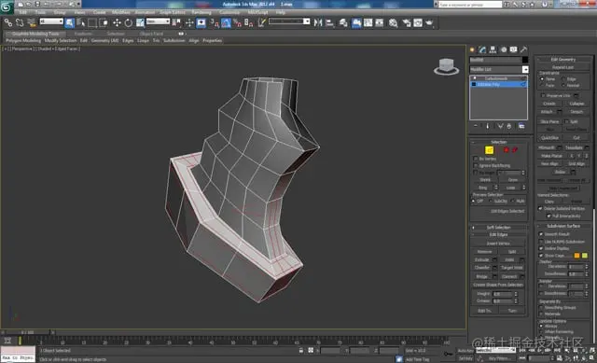597x363 pixels.
Task: Activate the Select Object tool
Action: point(70,22)
